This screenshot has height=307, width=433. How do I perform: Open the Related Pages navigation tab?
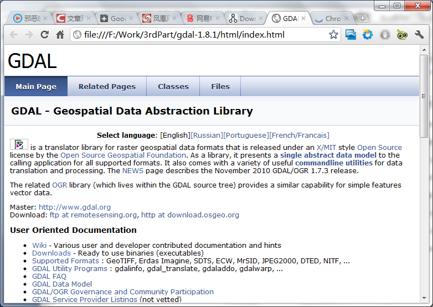coord(107,86)
